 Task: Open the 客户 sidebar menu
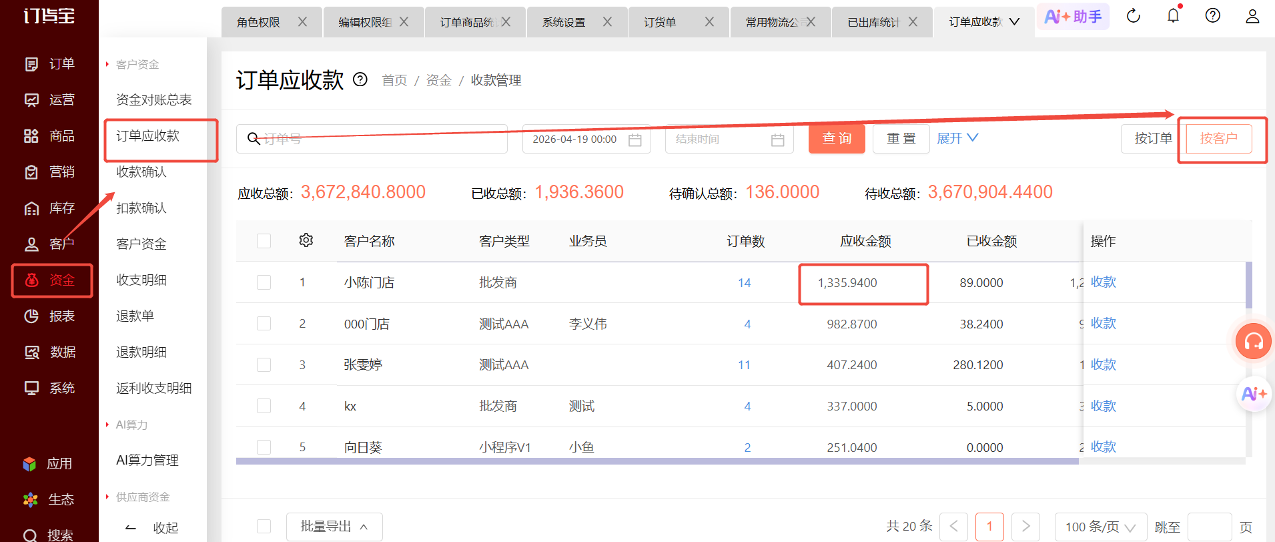(x=49, y=244)
